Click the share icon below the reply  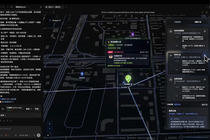click(11, 121)
